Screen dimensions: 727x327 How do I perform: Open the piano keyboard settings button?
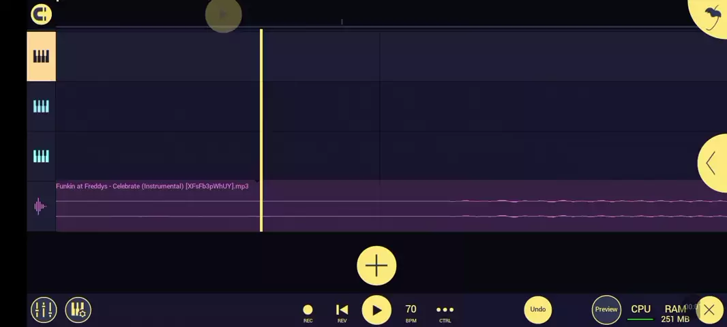tap(78, 310)
